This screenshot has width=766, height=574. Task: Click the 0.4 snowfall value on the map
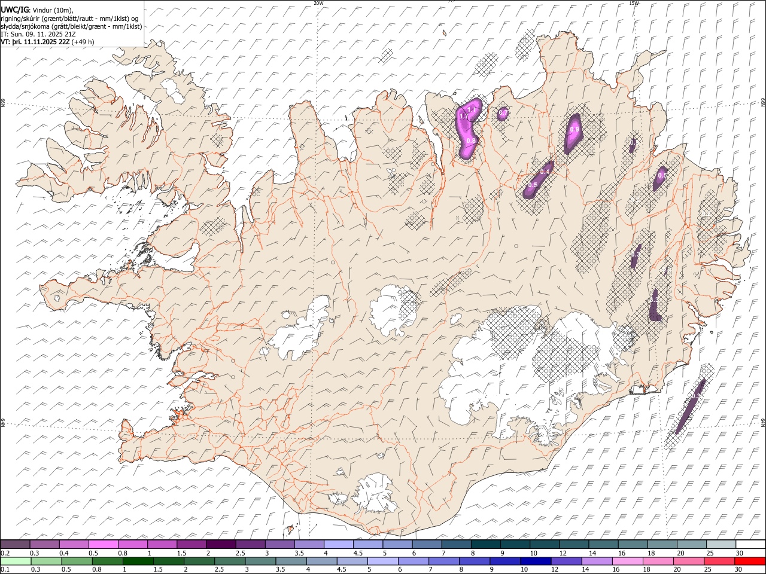coord(545,172)
